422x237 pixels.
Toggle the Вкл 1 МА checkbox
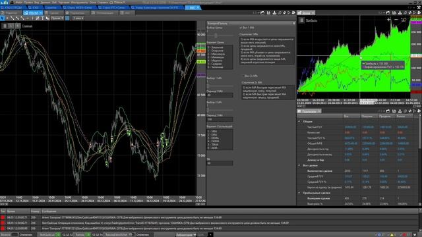click(241, 28)
